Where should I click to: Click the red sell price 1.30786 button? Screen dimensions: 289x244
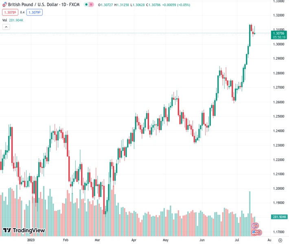click(x=10, y=12)
